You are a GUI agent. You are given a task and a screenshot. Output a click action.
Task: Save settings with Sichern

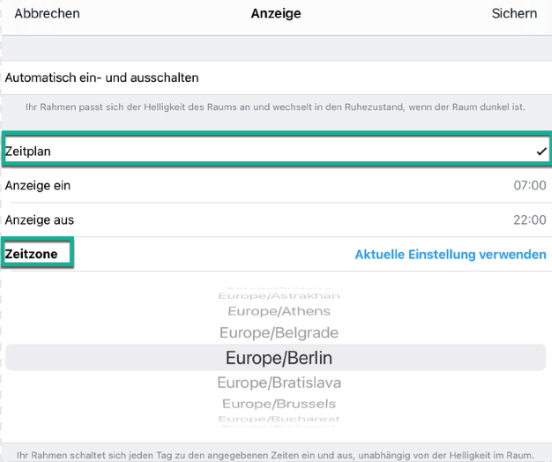(x=514, y=13)
